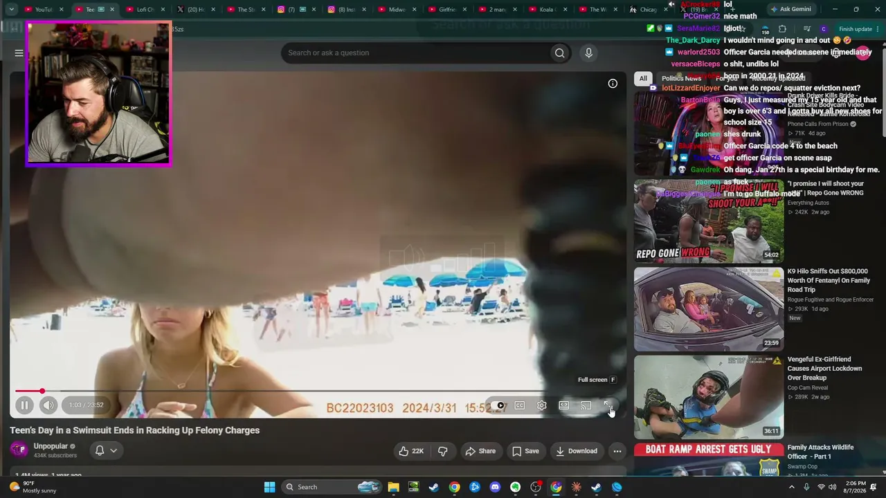Viewport: 886px width, 498px height.
Task: Dislike the video
Action: pos(443,451)
